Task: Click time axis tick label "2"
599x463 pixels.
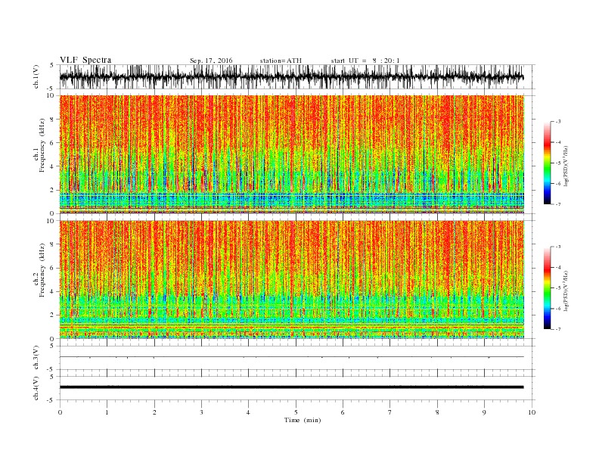Action: pyautogui.click(x=154, y=412)
